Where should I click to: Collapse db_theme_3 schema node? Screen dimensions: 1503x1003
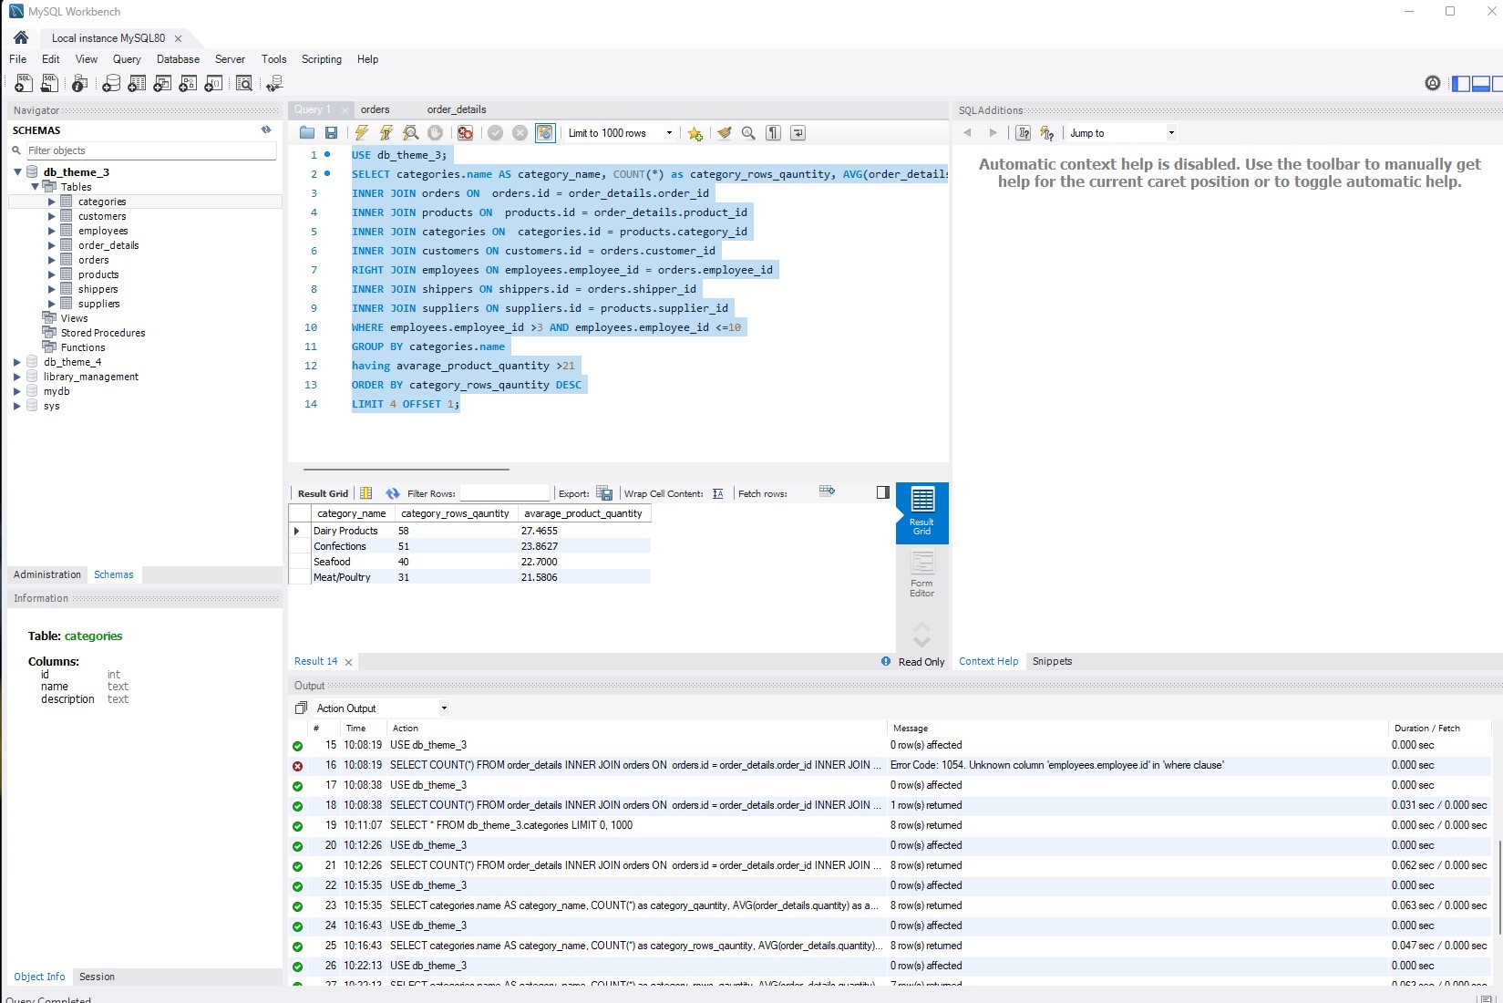point(17,172)
